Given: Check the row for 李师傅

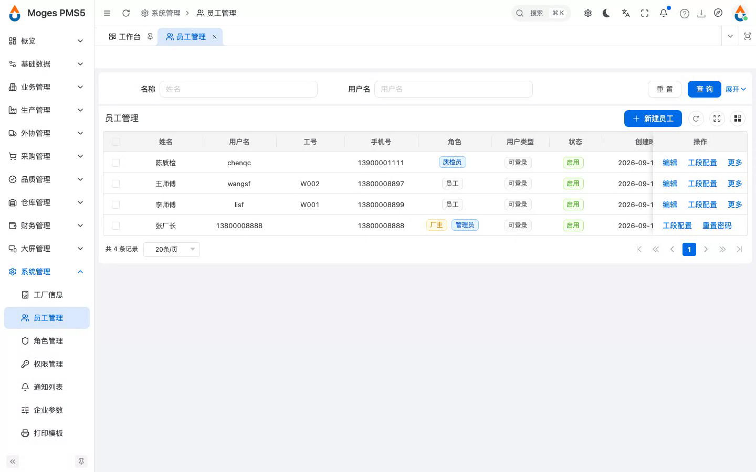Looking at the screenshot, I should (x=116, y=205).
